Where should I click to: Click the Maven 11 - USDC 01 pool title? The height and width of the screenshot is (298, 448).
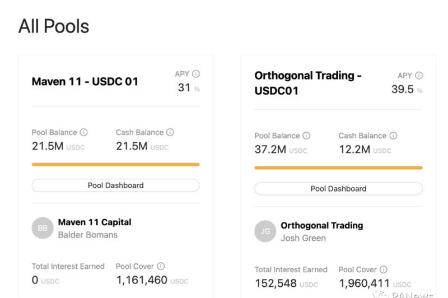click(x=85, y=82)
